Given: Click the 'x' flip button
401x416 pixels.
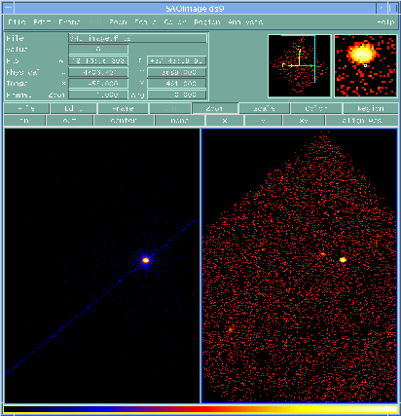Looking at the screenshot, I should tap(225, 121).
